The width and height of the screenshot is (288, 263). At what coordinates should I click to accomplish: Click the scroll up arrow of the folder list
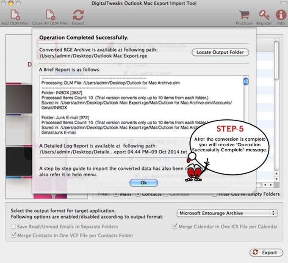(x=277, y=173)
